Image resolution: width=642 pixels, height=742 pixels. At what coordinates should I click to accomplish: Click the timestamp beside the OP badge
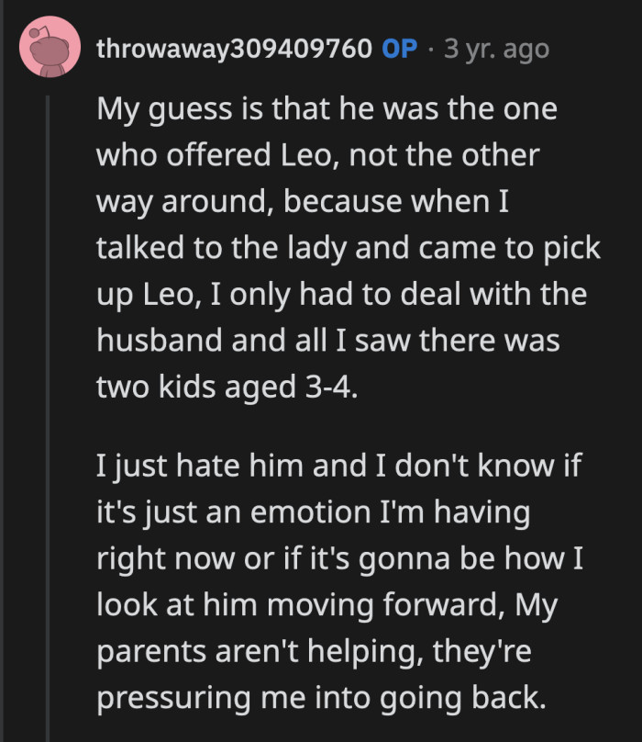[x=495, y=50]
